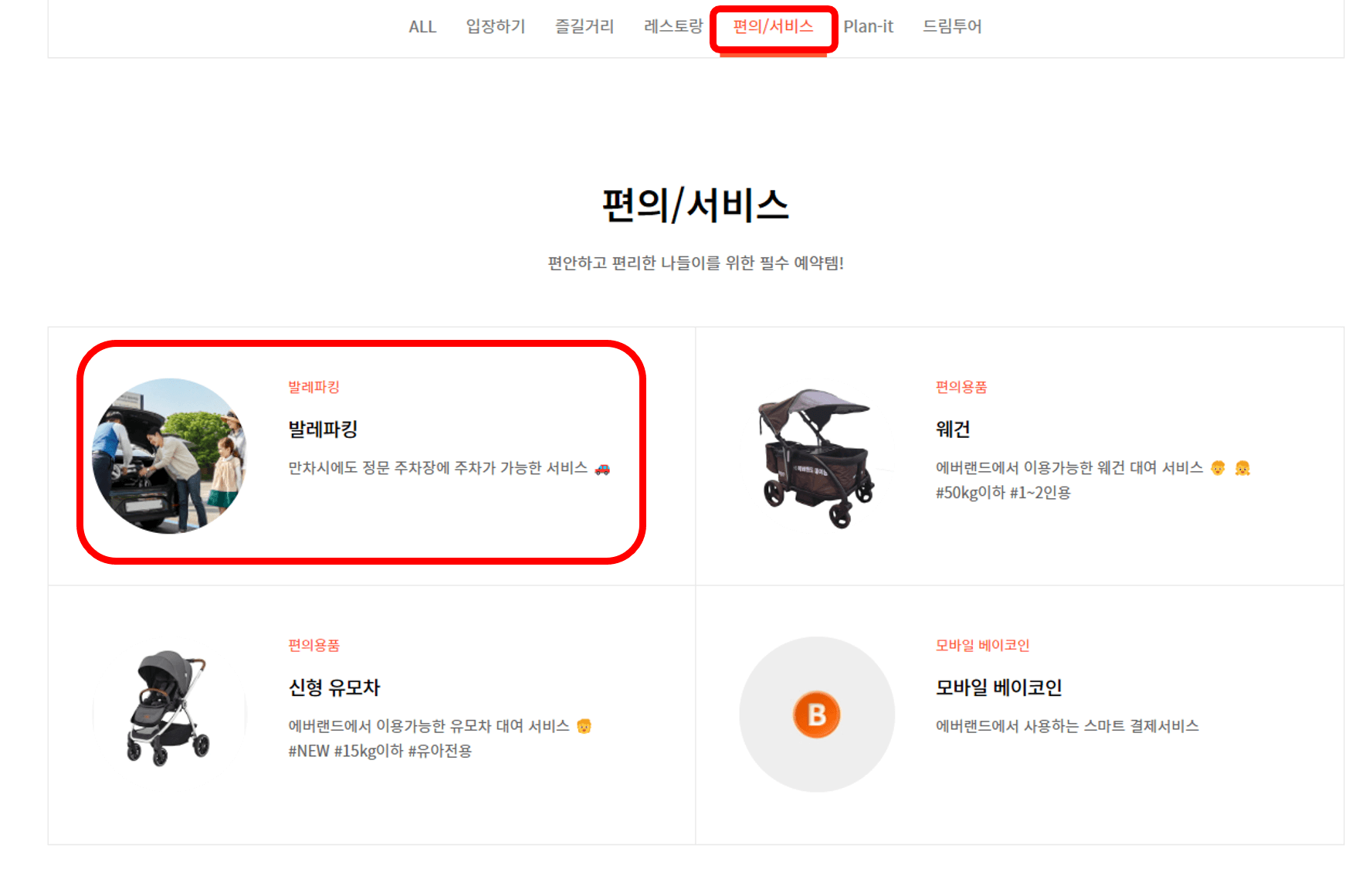Click the #50kg이하 #1~2인용 hashtags
1362x869 pixels.
pos(1003,493)
